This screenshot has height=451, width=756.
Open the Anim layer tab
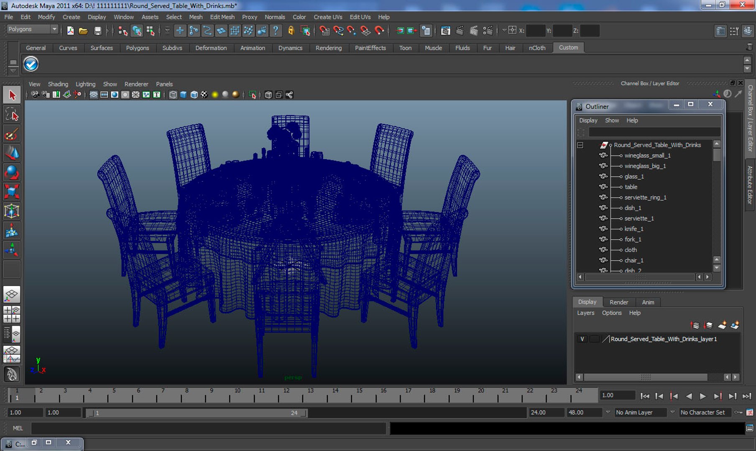point(648,302)
